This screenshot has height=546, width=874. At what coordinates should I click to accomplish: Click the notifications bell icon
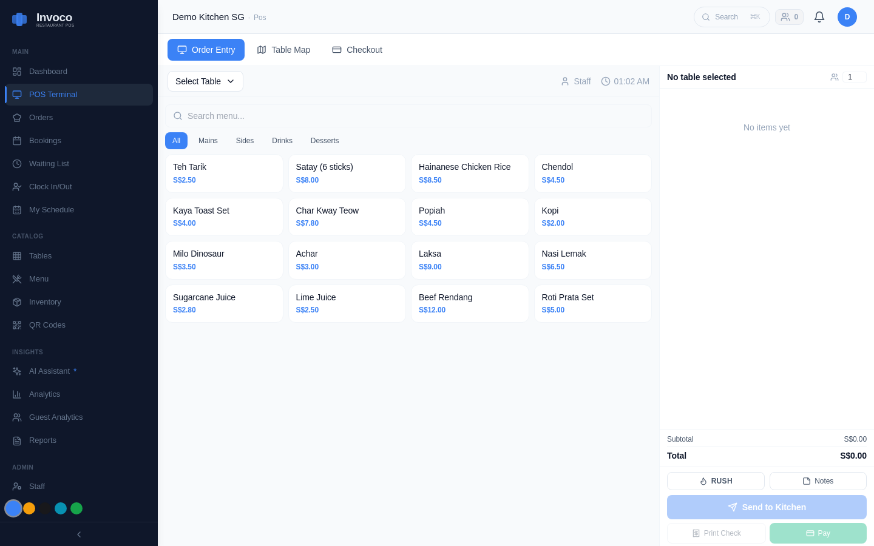819,17
